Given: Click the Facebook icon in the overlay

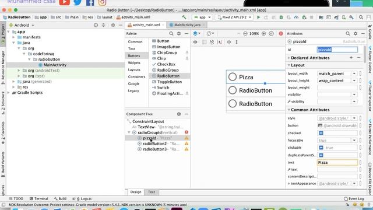Looking at the screenshot, I should 90,2.
